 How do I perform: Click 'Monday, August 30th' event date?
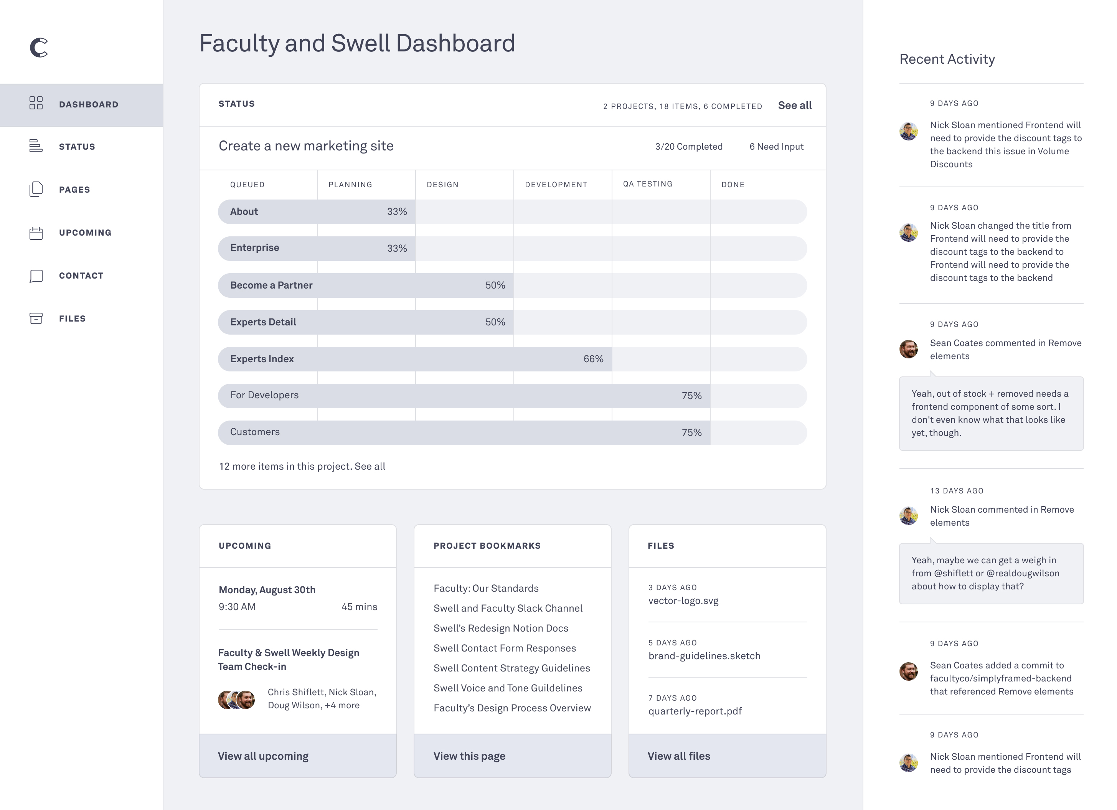pyautogui.click(x=267, y=590)
